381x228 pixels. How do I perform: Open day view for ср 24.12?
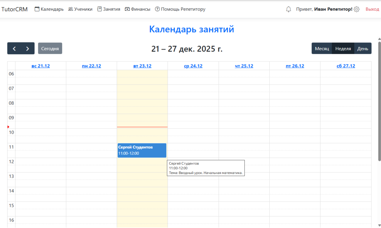[x=193, y=66]
